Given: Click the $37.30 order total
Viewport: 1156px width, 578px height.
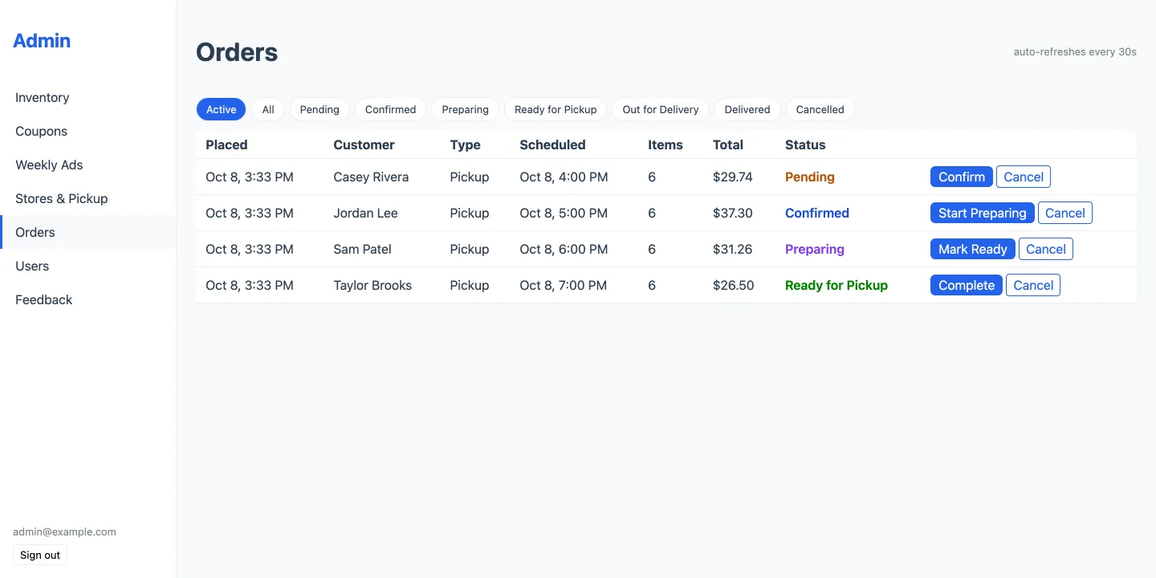Looking at the screenshot, I should pyautogui.click(x=733, y=213).
